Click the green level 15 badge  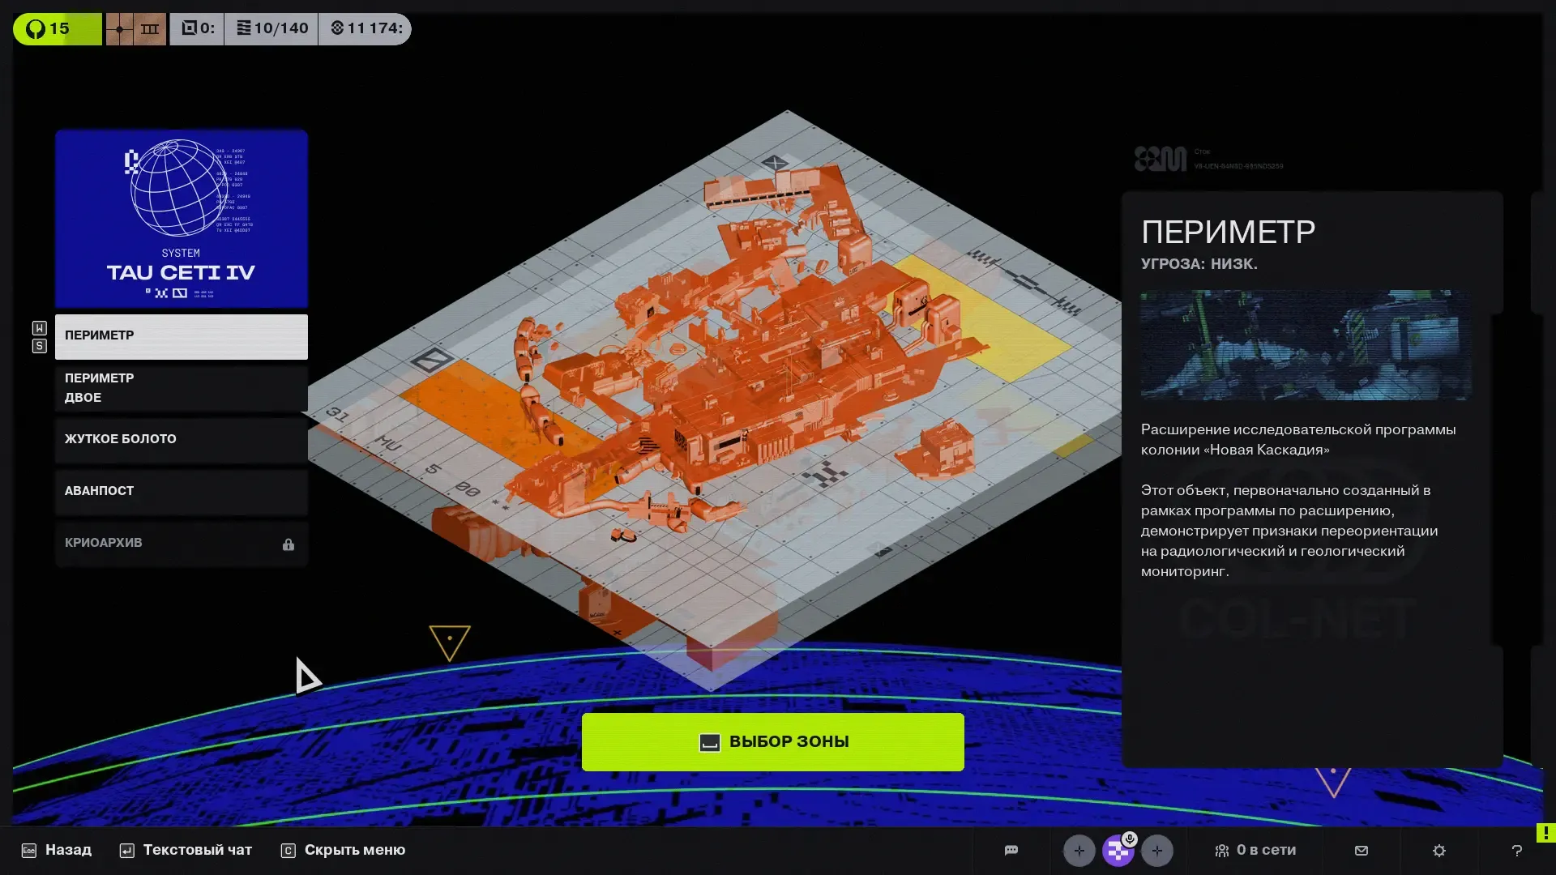pos(58,28)
